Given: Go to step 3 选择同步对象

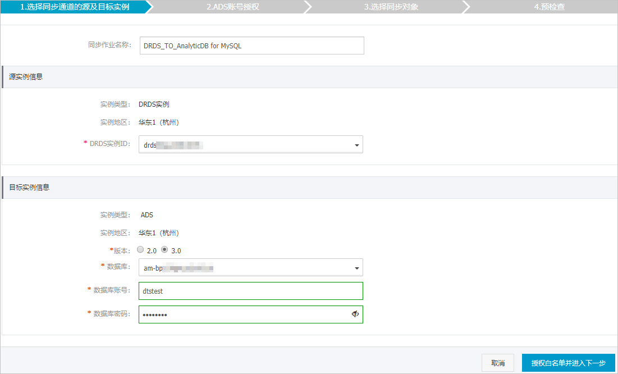Looking at the screenshot, I should 391,7.
